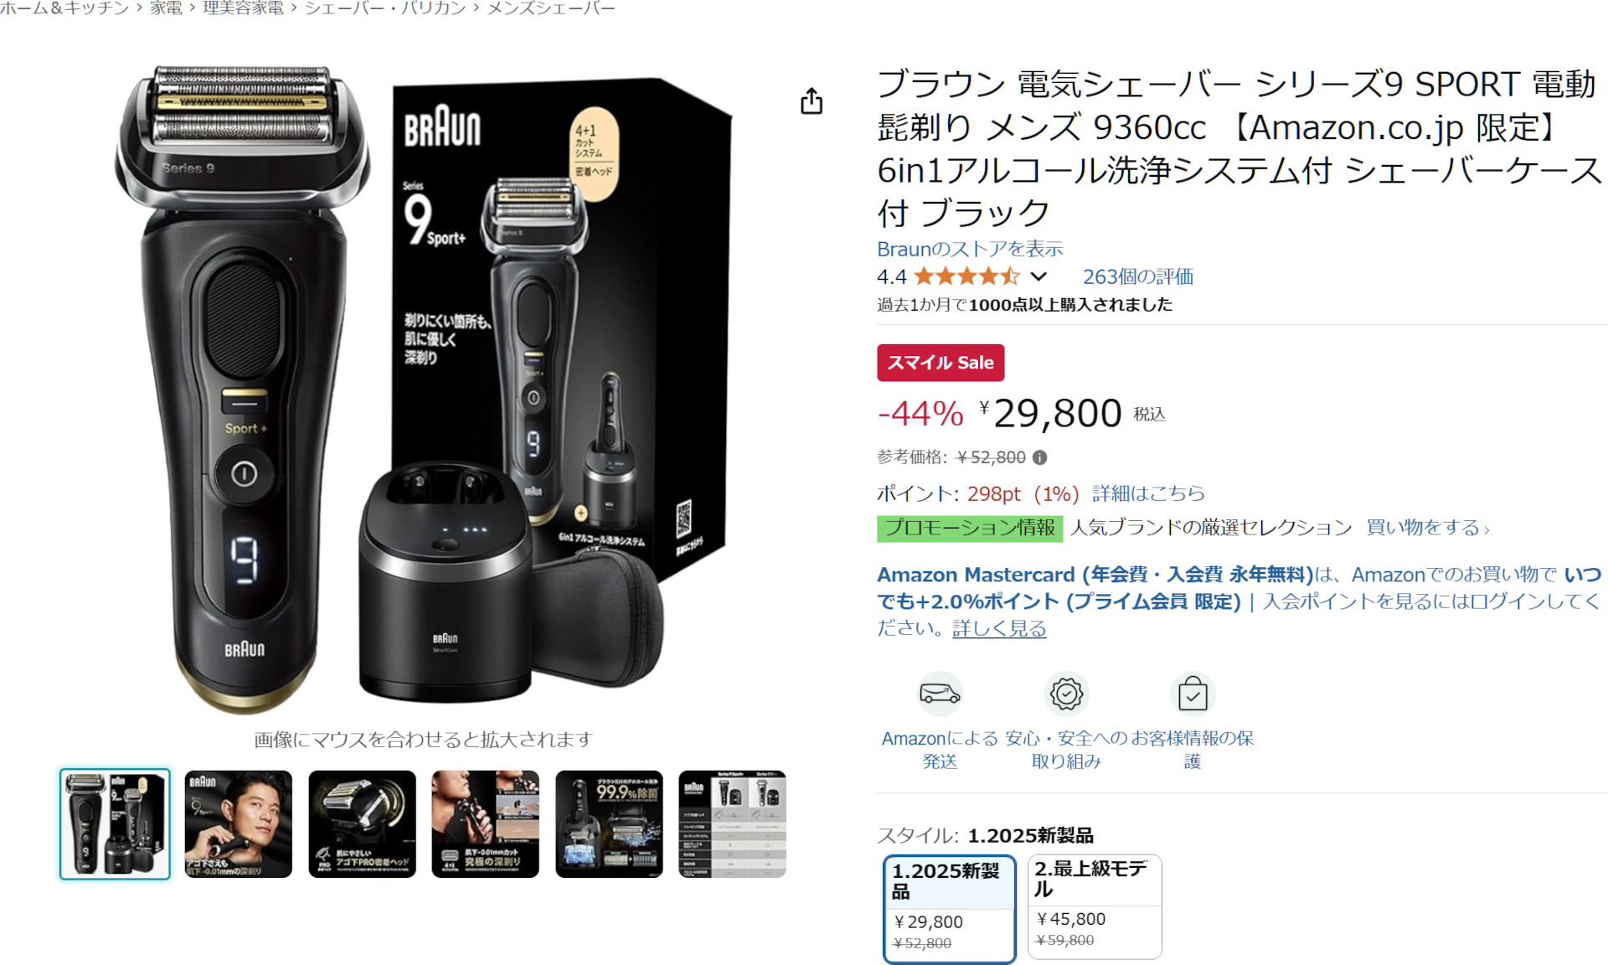Click the star rating icons

tap(966, 276)
